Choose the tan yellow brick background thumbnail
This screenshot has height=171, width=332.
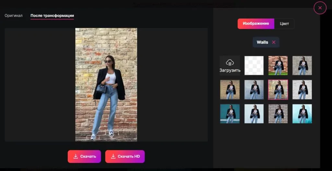(x=230, y=90)
